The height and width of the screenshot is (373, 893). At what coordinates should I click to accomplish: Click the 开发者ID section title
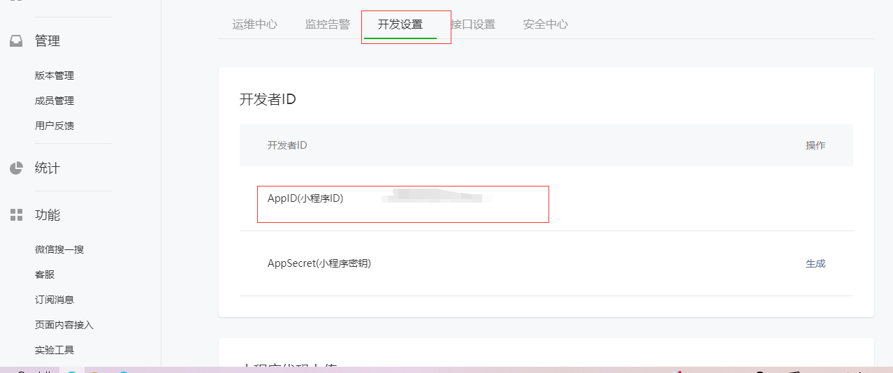tap(268, 99)
